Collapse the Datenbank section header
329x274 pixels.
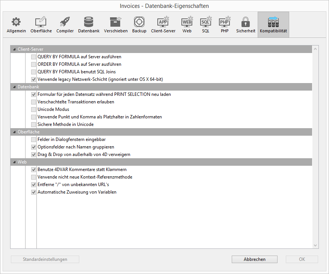click(14, 87)
